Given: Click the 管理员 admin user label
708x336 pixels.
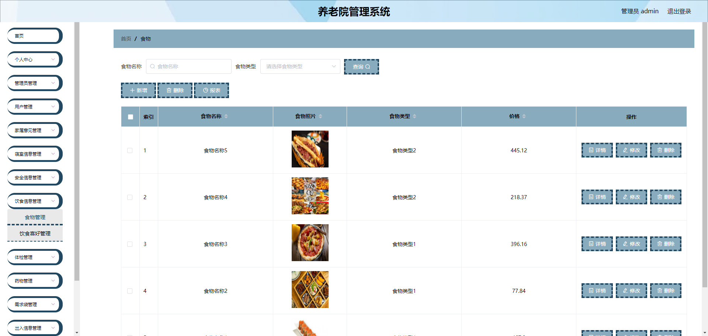Looking at the screenshot, I should pyautogui.click(x=640, y=11).
